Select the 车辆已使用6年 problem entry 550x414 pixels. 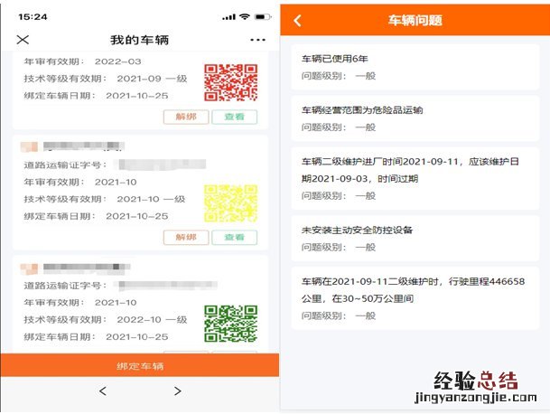tap(415, 67)
